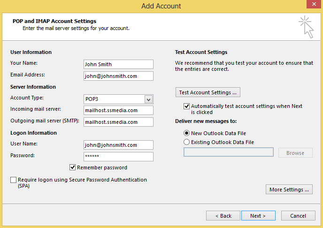This screenshot has width=323, height=228.
Task: Proceed with the Next button
Action: click(x=258, y=216)
